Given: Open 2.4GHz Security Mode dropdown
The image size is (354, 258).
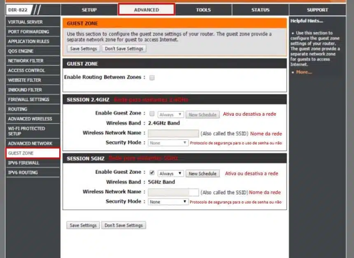Looking at the screenshot, I should coord(168,143).
